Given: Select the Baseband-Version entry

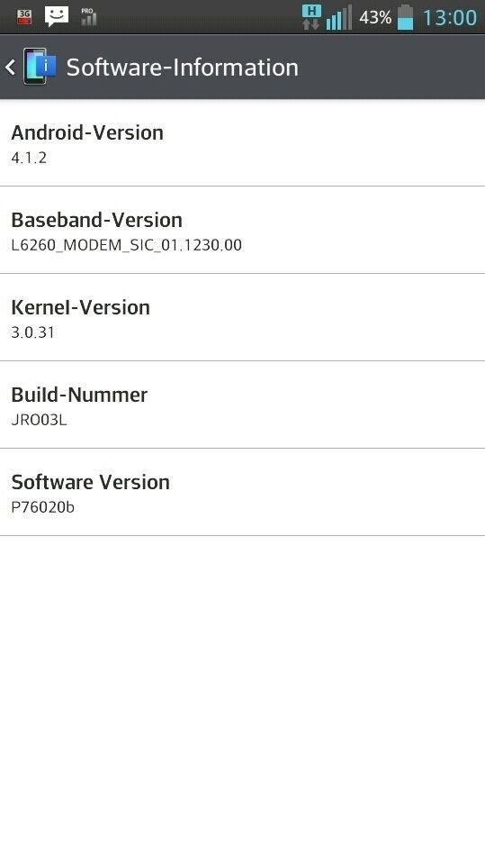Looking at the screenshot, I should 242,230.
